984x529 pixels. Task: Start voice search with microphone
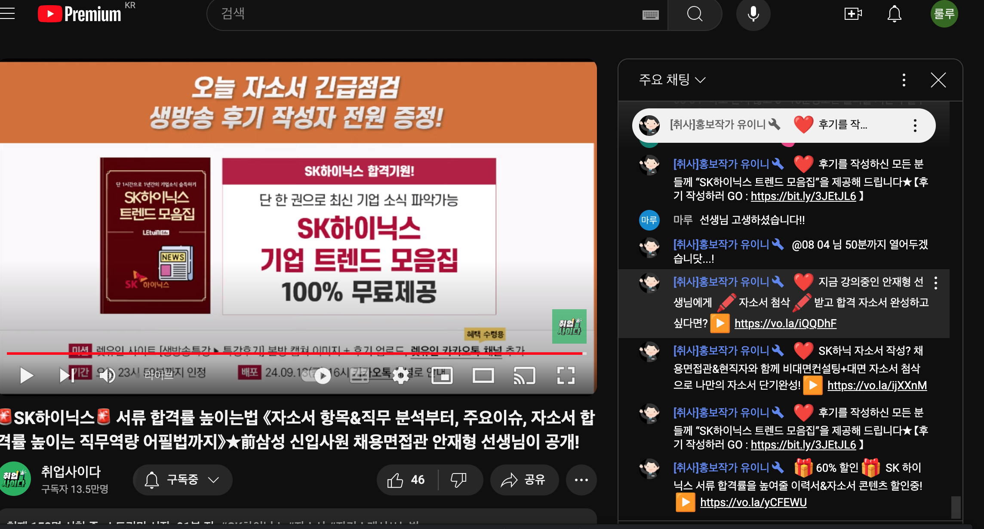753,14
